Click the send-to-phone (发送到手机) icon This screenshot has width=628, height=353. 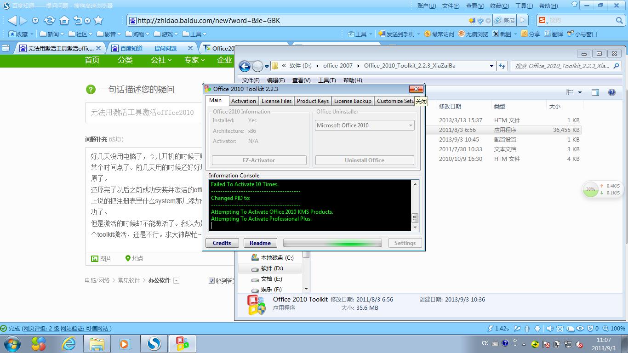pos(381,33)
